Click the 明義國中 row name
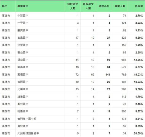Screen dimensions: 145x137 click(x=23, y=111)
